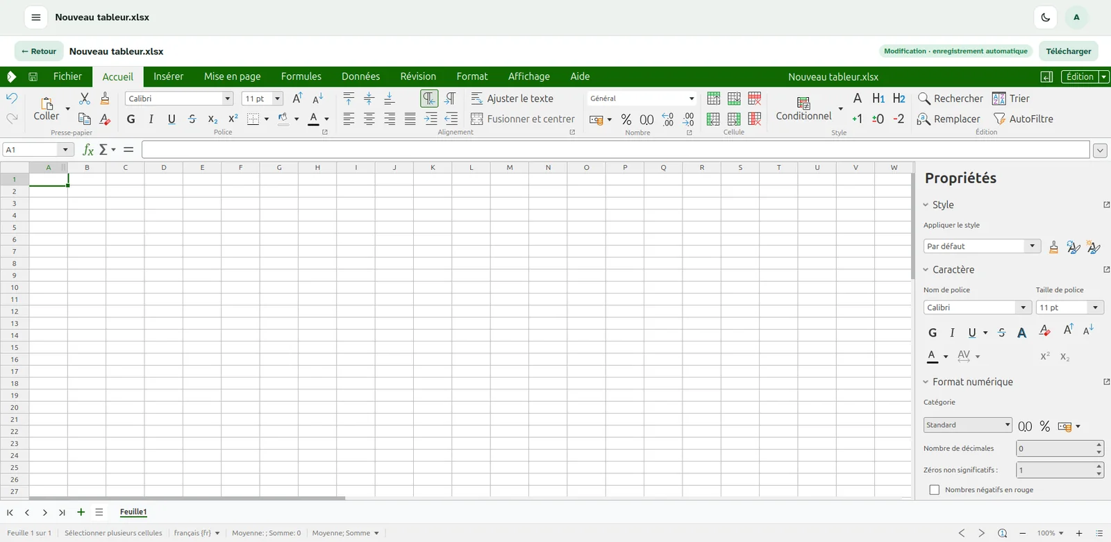Toggle dark mode moon icon

[1046, 17]
